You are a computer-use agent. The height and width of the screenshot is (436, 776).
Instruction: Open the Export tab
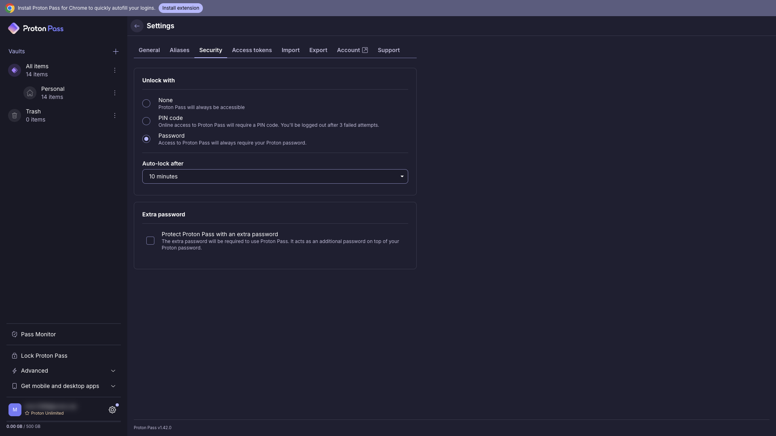(x=318, y=50)
